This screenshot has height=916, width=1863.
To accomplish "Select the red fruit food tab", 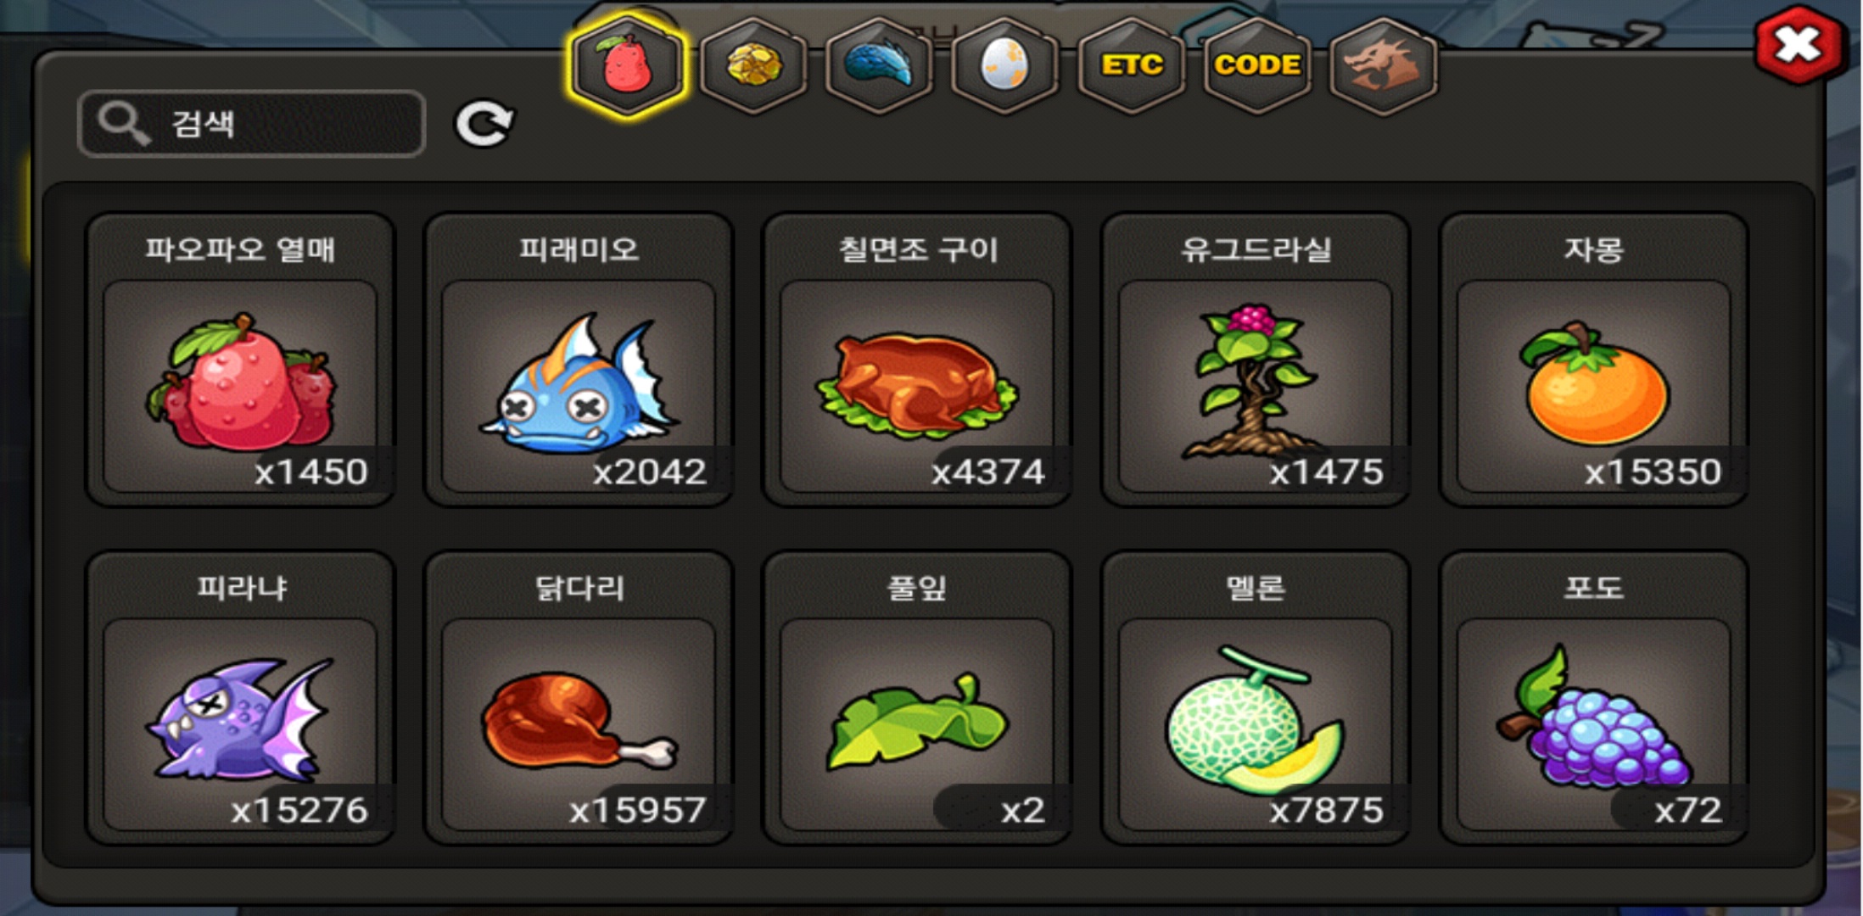I will pos(627,65).
